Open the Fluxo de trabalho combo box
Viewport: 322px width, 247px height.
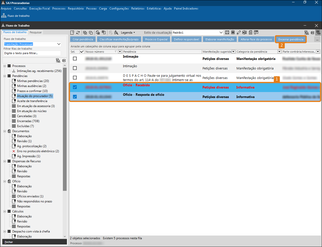59,44
